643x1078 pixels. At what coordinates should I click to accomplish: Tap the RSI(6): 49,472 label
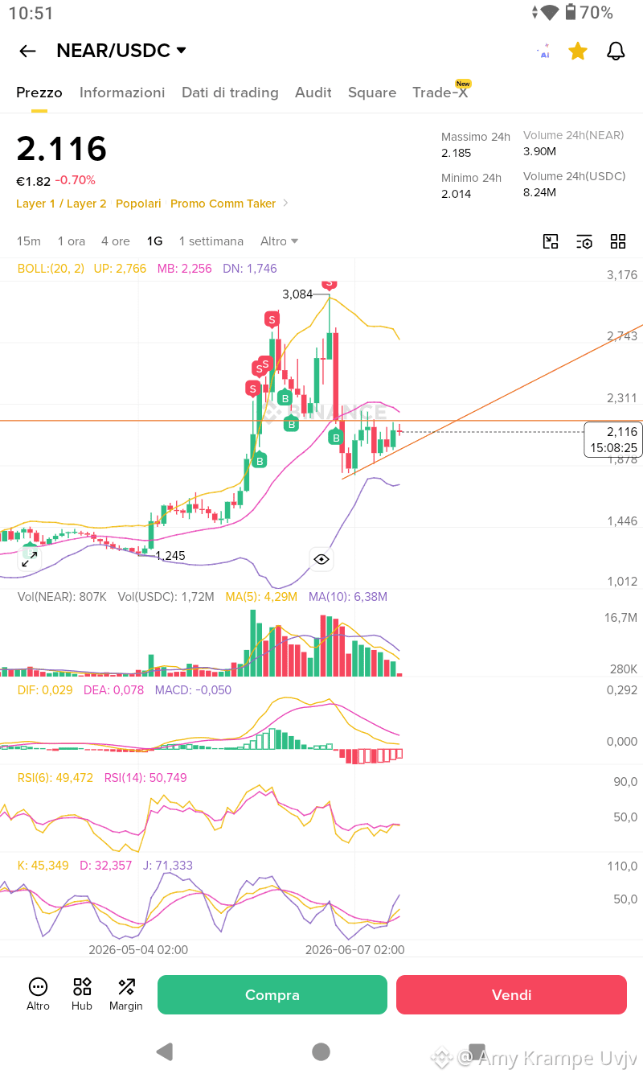click(x=55, y=778)
